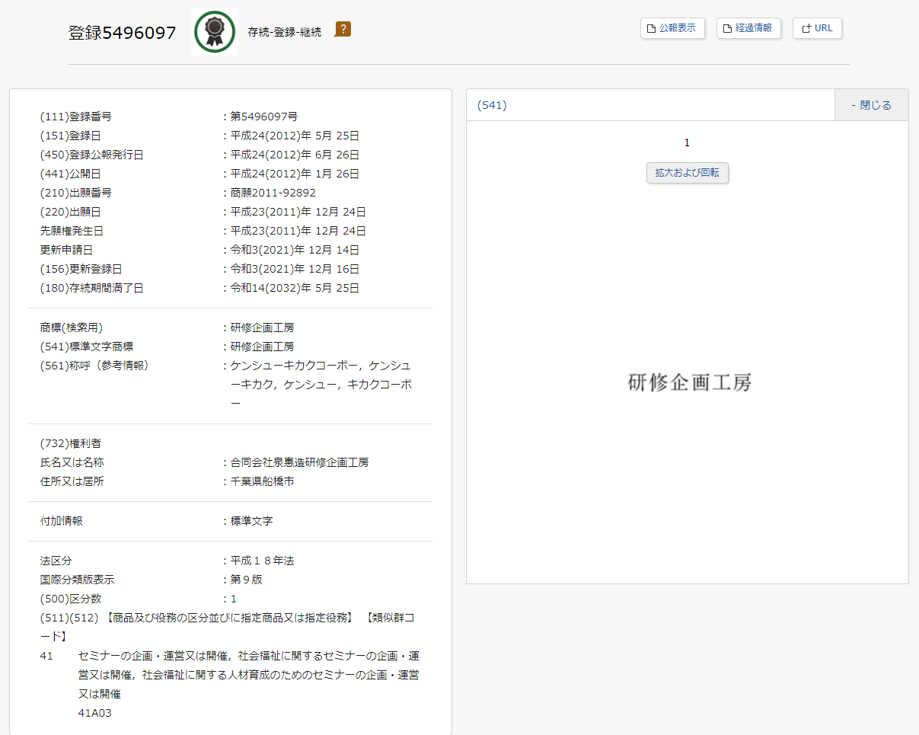
Task: Click the 法区分 value 平成１８年法
Action: [263, 561]
